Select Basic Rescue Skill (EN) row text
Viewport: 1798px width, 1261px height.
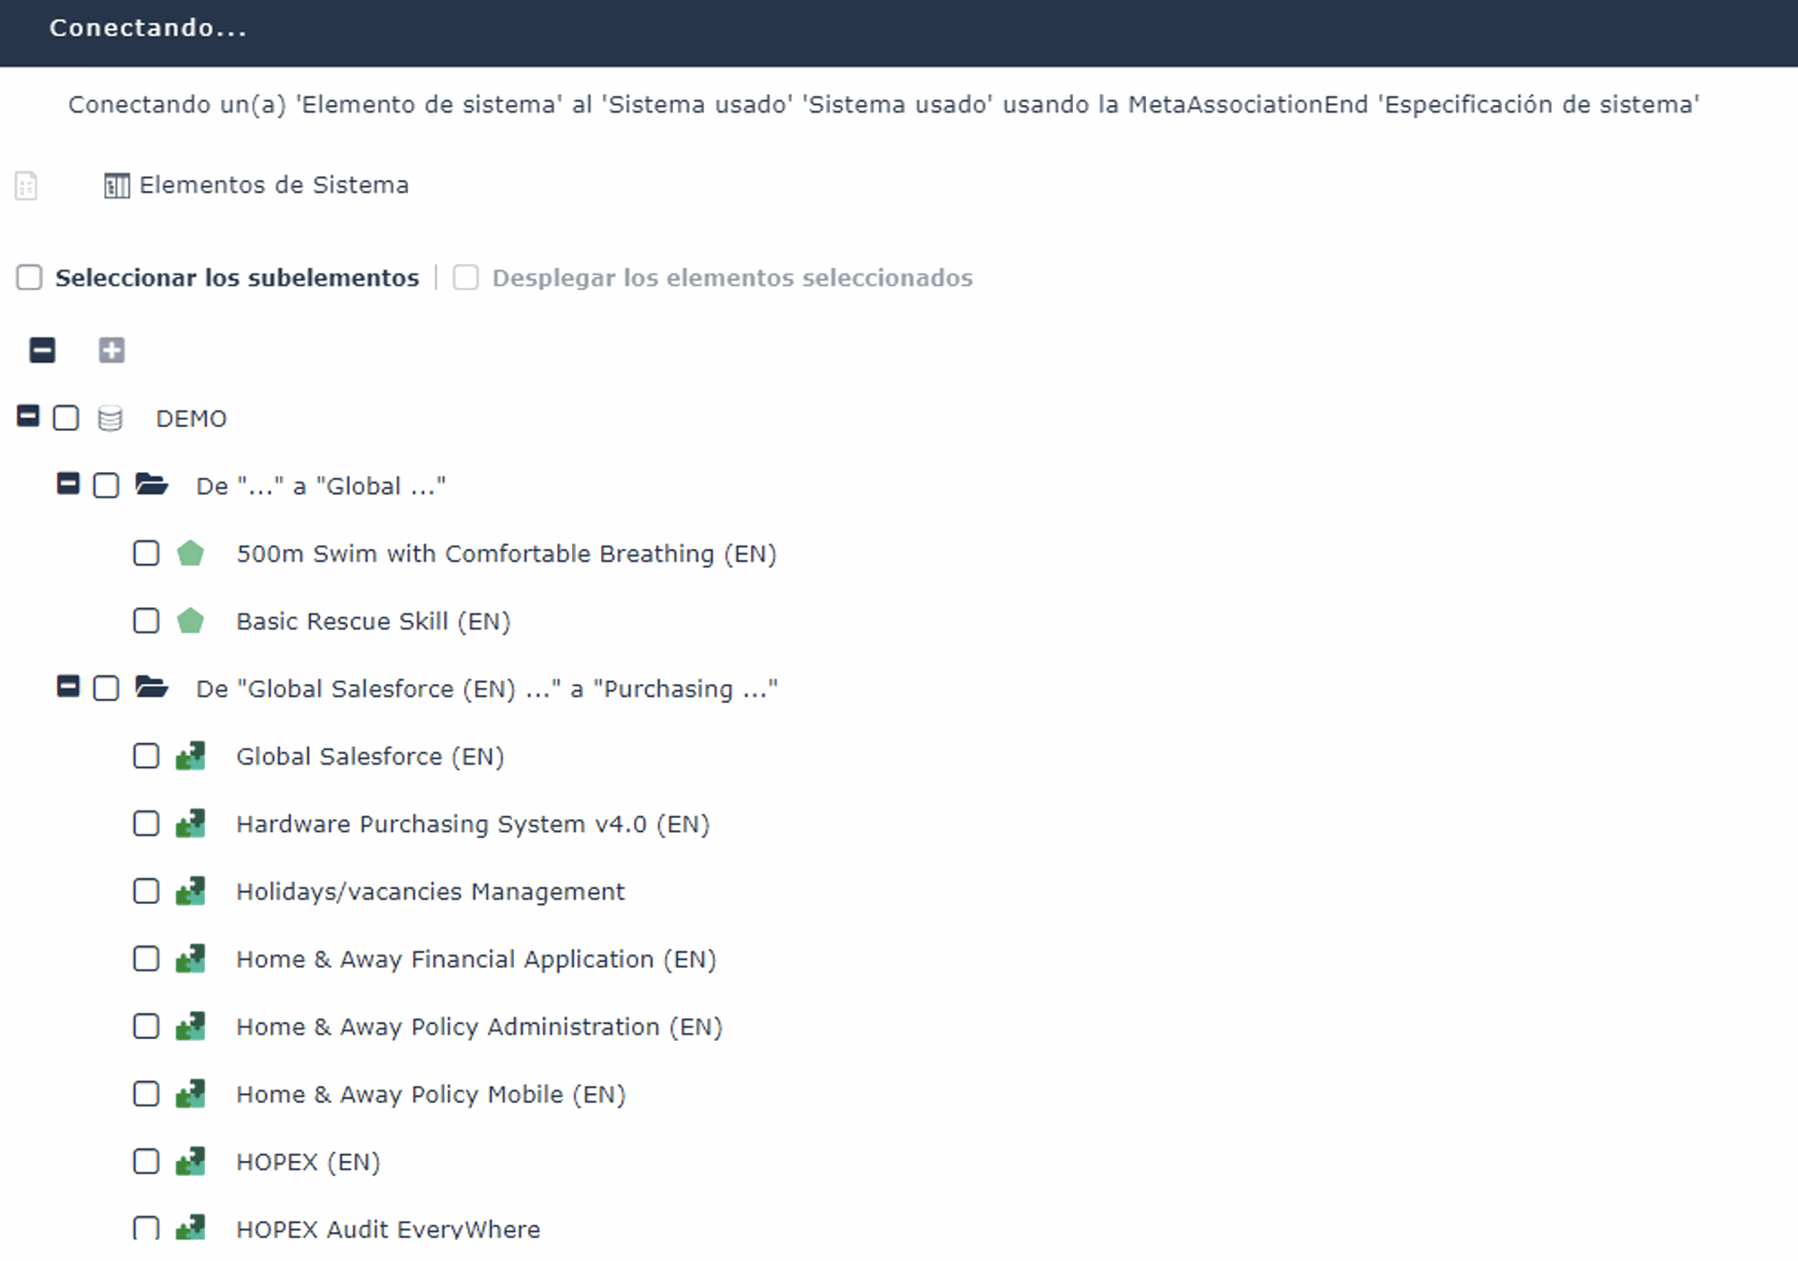click(x=373, y=621)
